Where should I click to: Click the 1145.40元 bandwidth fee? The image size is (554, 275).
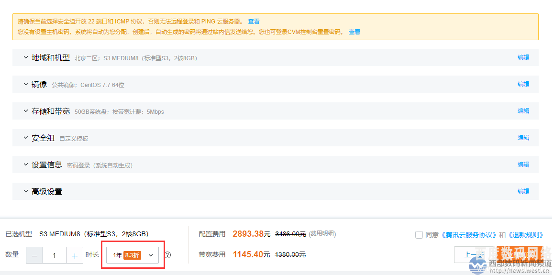click(251, 254)
